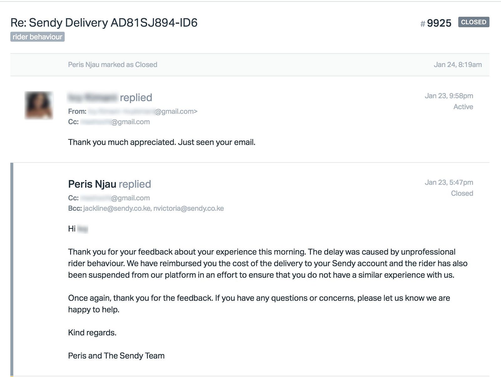The width and height of the screenshot is (501, 377).
Task: Click jackline@sendy.co.ke Bcc address
Action: click(x=117, y=208)
